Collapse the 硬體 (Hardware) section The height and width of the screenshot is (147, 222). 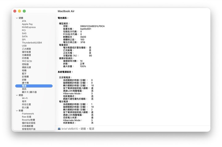[17, 18]
